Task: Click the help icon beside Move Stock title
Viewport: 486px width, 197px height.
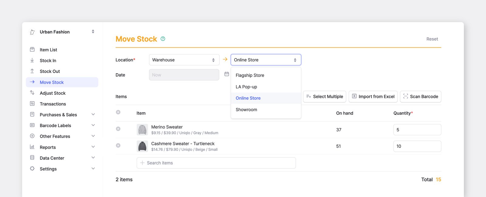Action: (163, 39)
